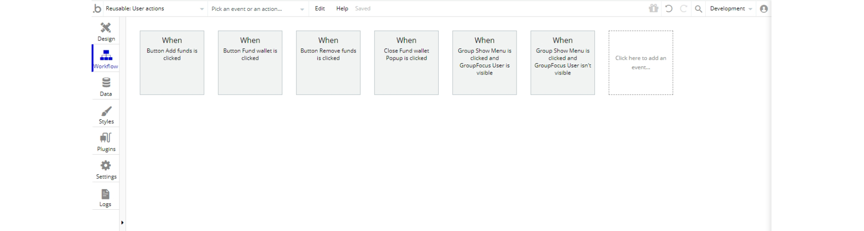864x231 pixels.
Task: Click the Bubble logo icon
Action: point(97,8)
